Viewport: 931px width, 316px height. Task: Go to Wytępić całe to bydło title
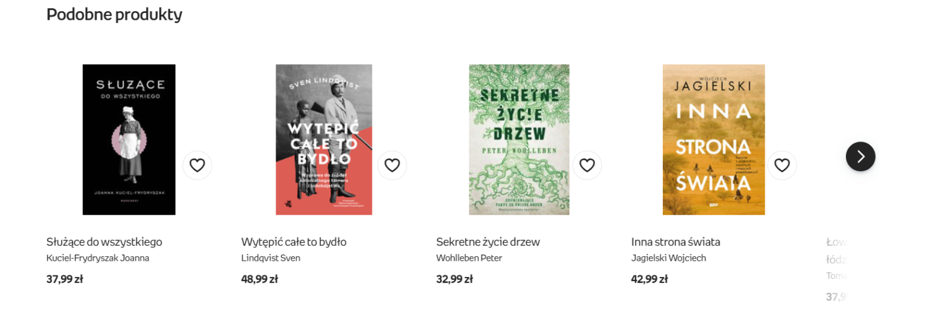tap(294, 242)
